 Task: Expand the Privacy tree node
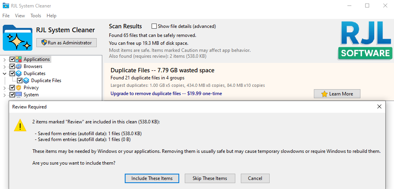click(x=5, y=88)
